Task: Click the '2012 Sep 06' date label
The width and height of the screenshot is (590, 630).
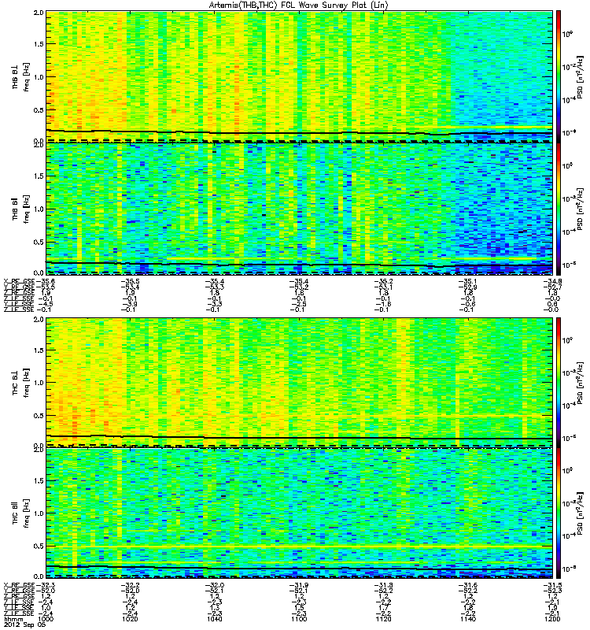Action: [x=24, y=624]
